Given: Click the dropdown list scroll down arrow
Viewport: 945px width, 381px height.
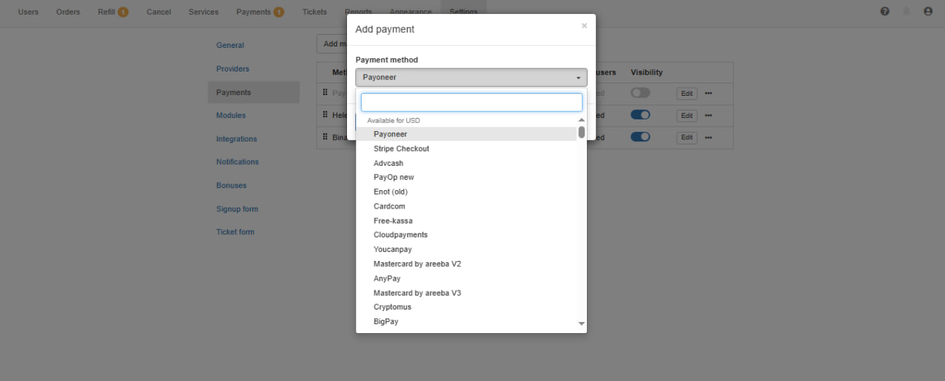Looking at the screenshot, I should point(581,324).
